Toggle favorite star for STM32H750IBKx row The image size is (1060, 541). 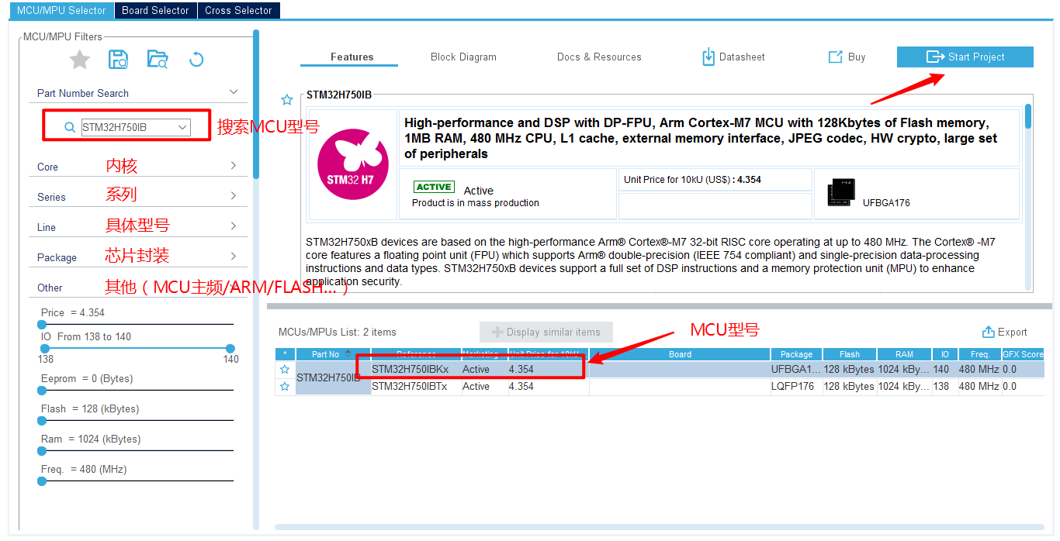click(285, 370)
